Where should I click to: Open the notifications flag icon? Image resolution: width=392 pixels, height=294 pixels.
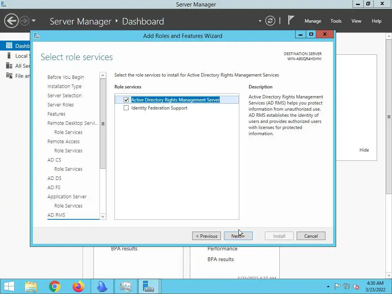pos(291,20)
